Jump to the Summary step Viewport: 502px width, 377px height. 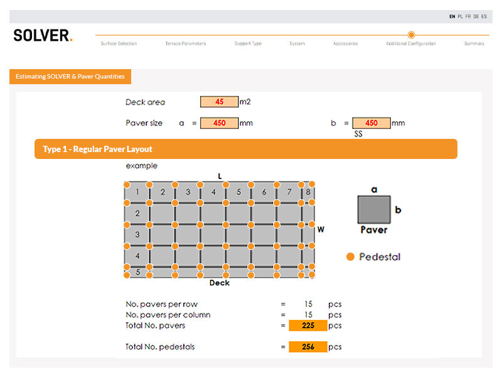coord(474,43)
